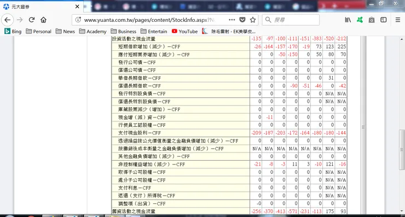Go back to the previous page

[8, 20]
